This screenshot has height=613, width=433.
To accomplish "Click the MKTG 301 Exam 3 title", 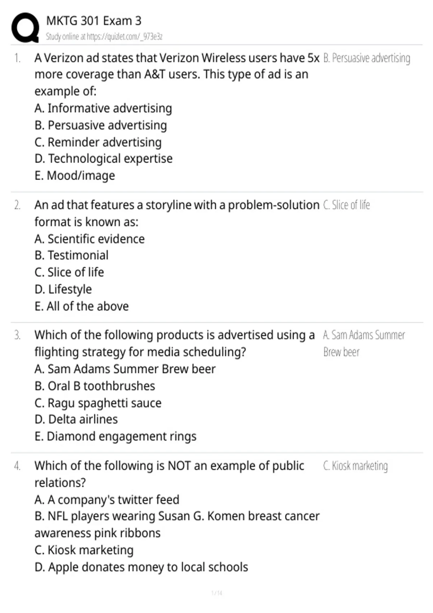I will pos(94,21).
